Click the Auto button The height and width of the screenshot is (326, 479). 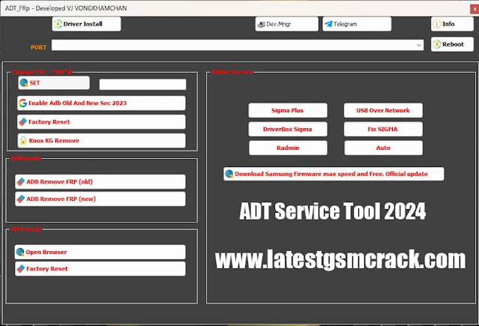click(x=383, y=148)
